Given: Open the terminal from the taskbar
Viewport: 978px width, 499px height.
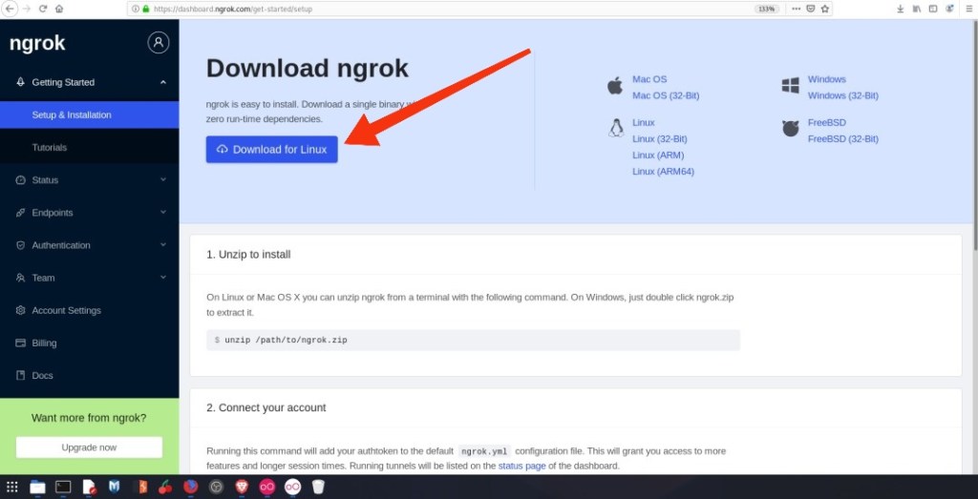Looking at the screenshot, I should click(x=63, y=487).
